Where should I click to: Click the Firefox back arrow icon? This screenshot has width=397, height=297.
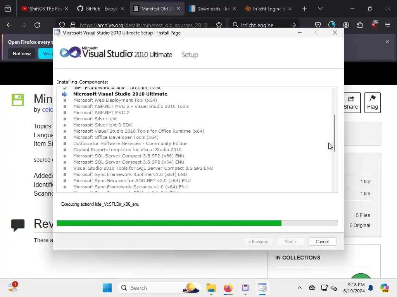9,25
